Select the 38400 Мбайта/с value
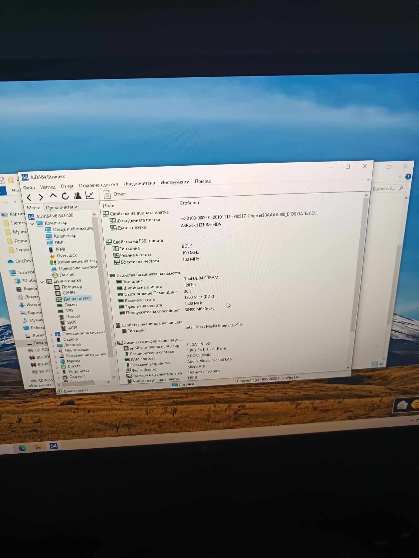Image resolution: width=419 pixels, height=558 pixels. [x=199, y=309]
